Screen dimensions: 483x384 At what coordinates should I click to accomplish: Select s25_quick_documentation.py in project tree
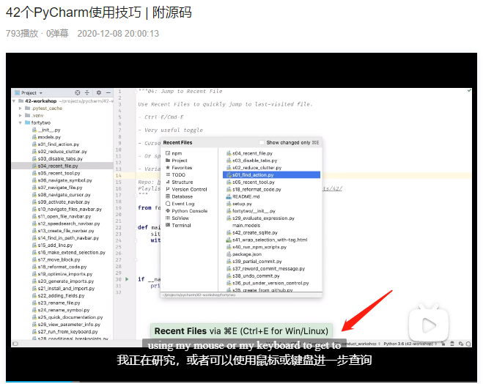(x=67, y=317)
